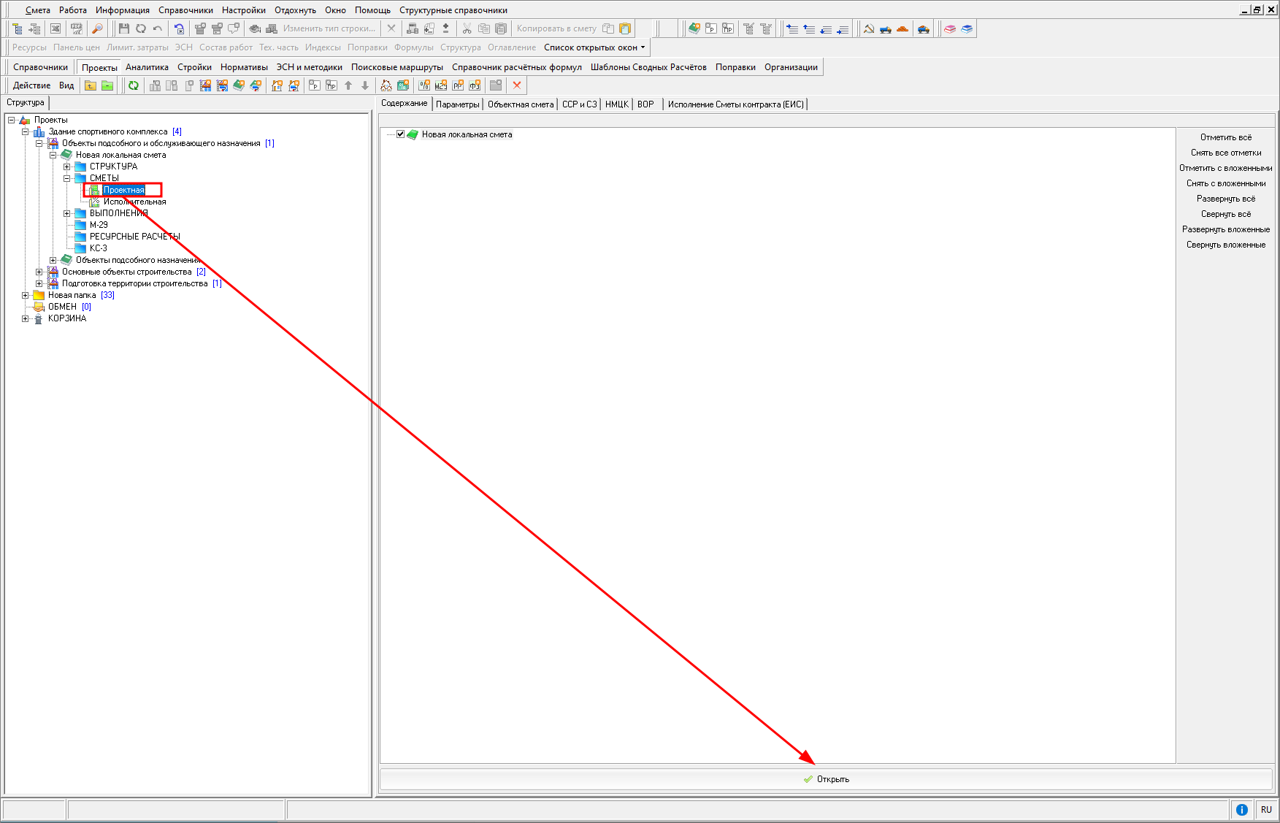Switch to the НМЦК tab
1280x823 pixels.
coord(616,104)
